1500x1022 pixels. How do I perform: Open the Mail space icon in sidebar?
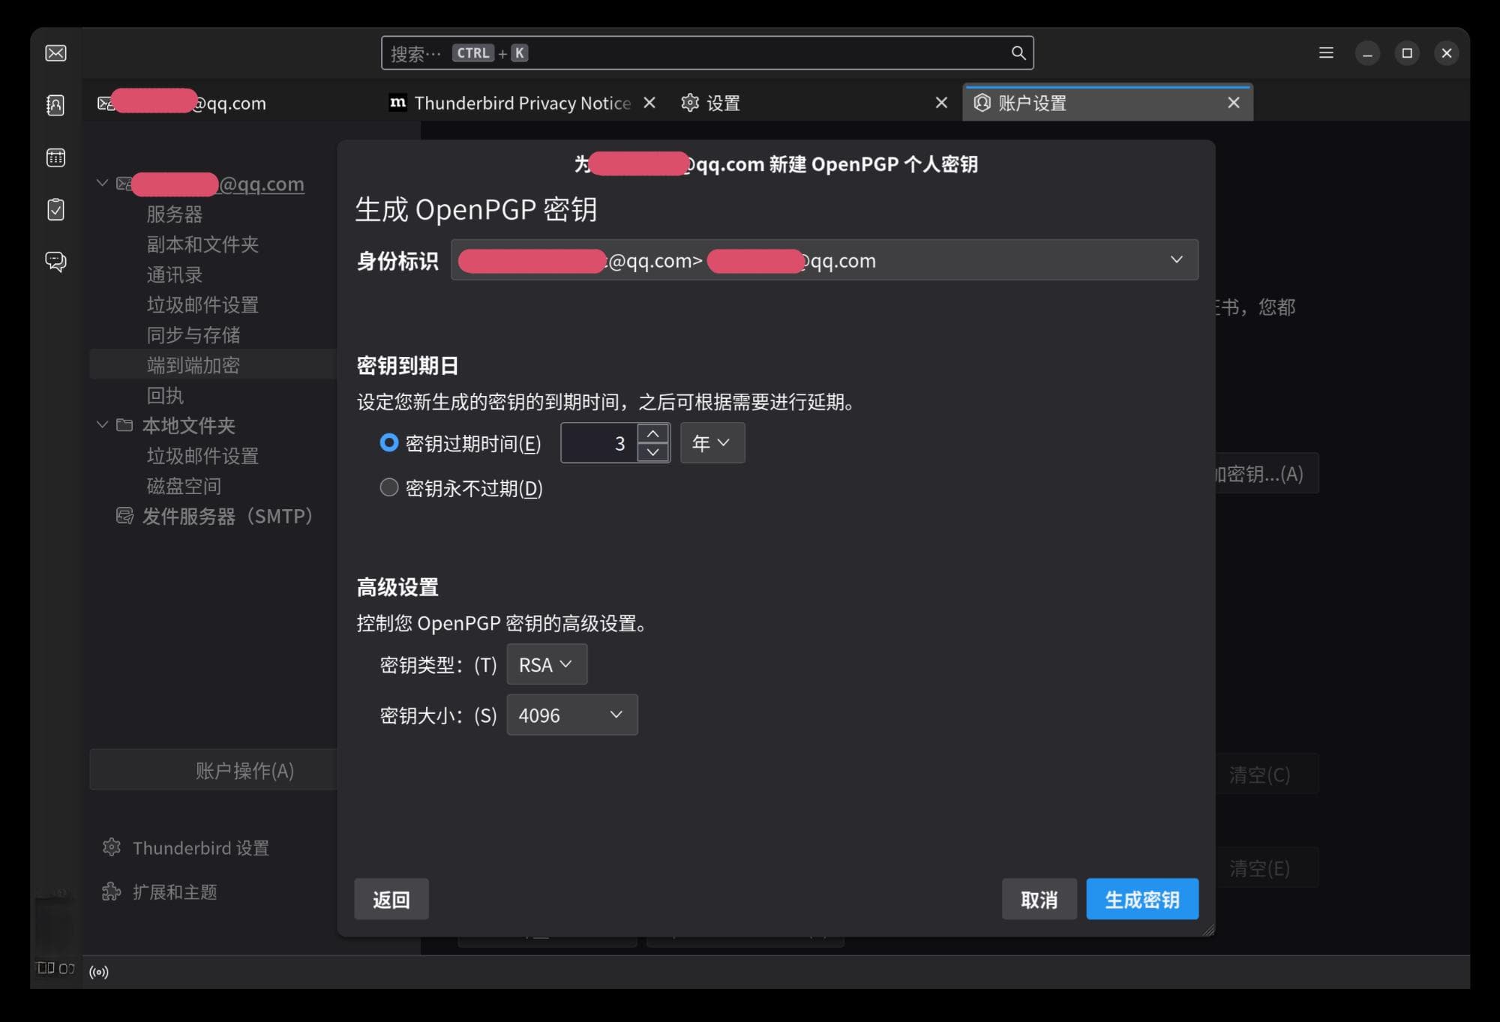[x=55, y=53]
